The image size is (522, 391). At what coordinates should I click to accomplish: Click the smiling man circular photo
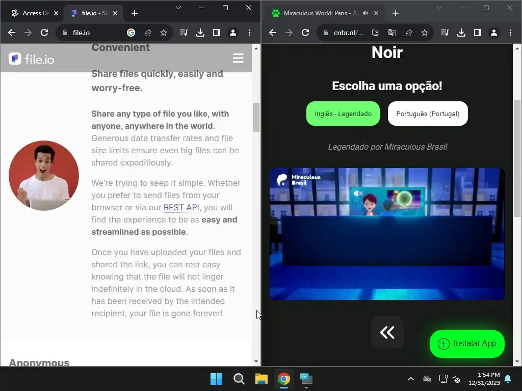[x=44, y=176]
